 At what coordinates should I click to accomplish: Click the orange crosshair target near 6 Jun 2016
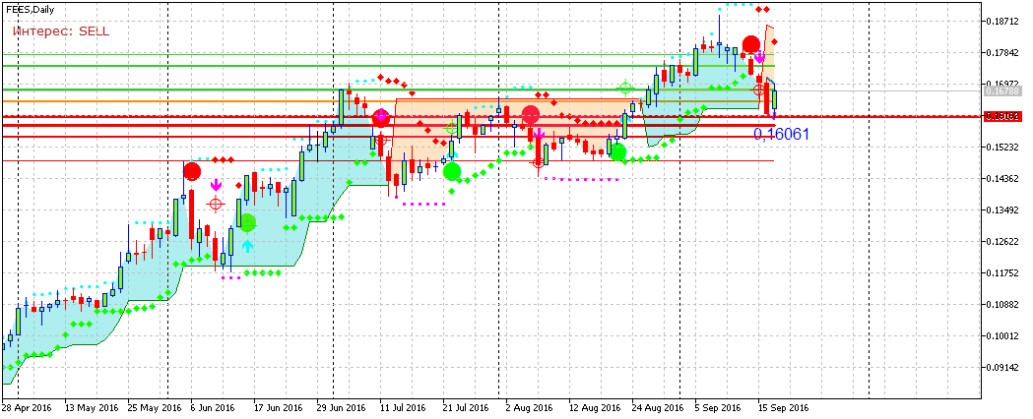216,204
